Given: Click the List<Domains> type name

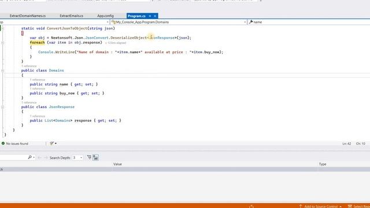Looking at the screenshot, I should click(x=58, y=121).
